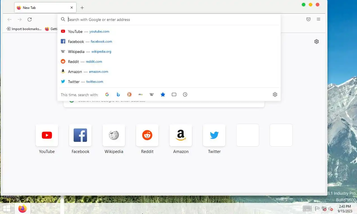Choose Facebook suggestion in dropdown list
The height and width of the screenshot is (214, 357).
168,42
